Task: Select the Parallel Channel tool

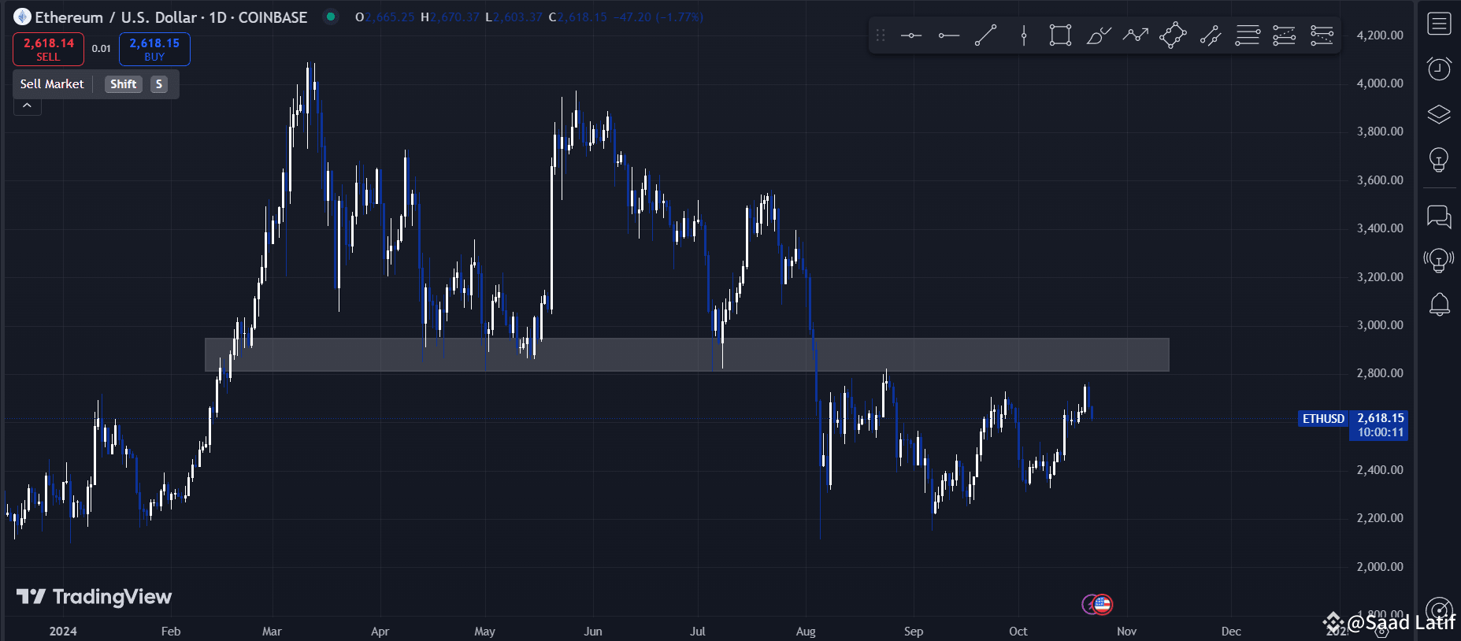Action: click(x=1211, y=35)
